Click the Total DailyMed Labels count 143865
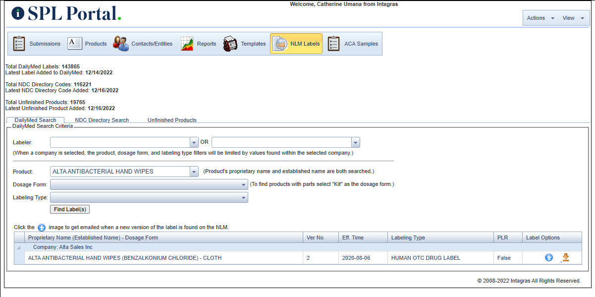Screen dimensions: 595x297 pos(70,66)
